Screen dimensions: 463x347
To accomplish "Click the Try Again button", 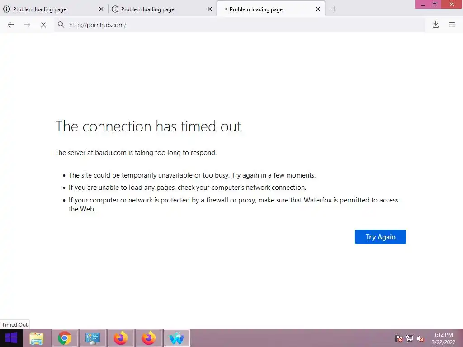I will 380,237.
